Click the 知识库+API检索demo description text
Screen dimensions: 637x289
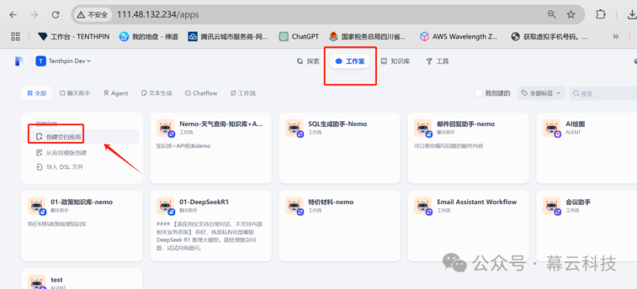(183, 146)
